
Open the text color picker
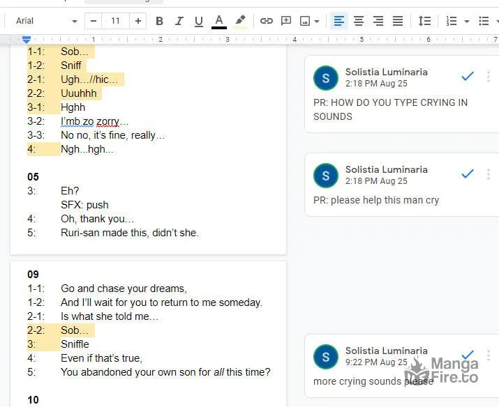click(219, 21)
